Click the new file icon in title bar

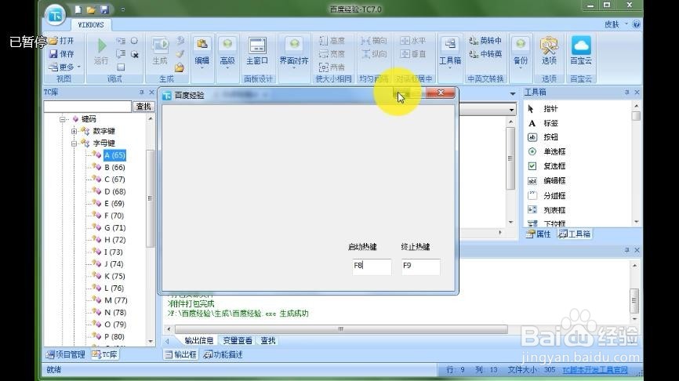coord(78,9)
